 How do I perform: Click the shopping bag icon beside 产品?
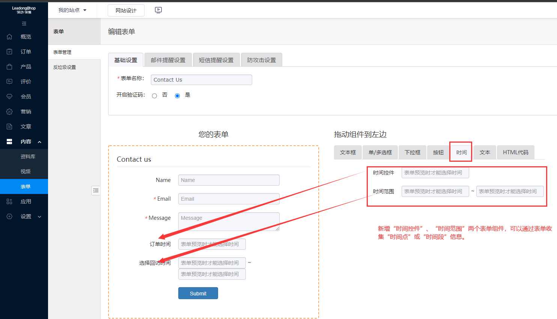click(9, 67)
